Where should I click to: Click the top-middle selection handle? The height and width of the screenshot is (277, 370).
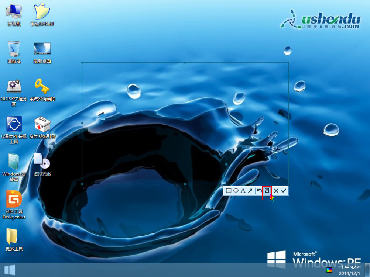185,63
